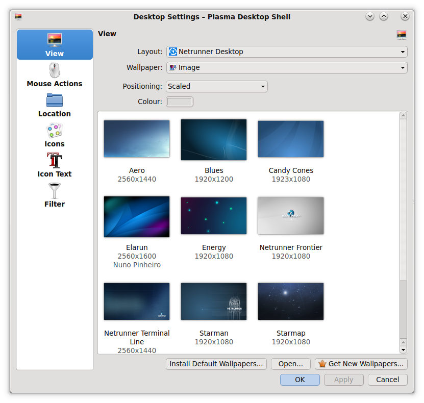Select the Netrunner Terminal Line wallpaper
424x403 pixels.
[137, 301]
